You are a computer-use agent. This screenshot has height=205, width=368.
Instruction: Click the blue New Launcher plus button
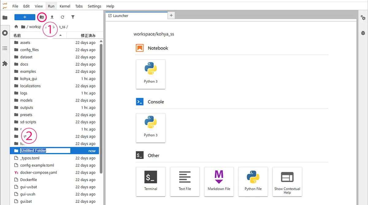(x=25, y=17)
